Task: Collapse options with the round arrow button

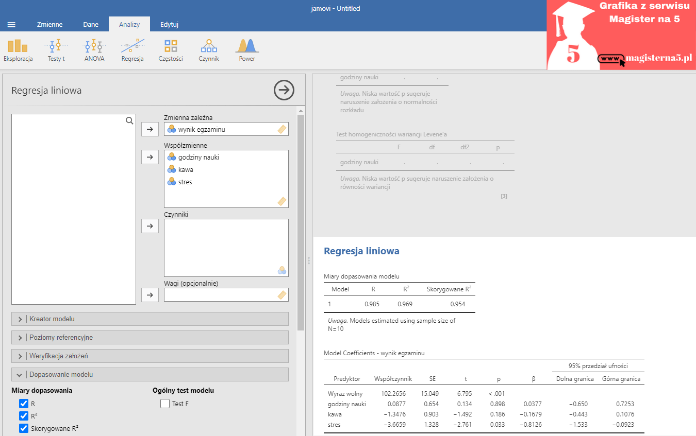Action: (x=284, y=90)
